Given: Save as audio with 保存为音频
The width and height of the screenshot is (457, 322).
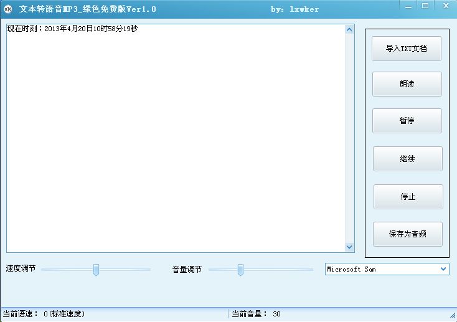Looking at the screenshot, I should 407,234.
